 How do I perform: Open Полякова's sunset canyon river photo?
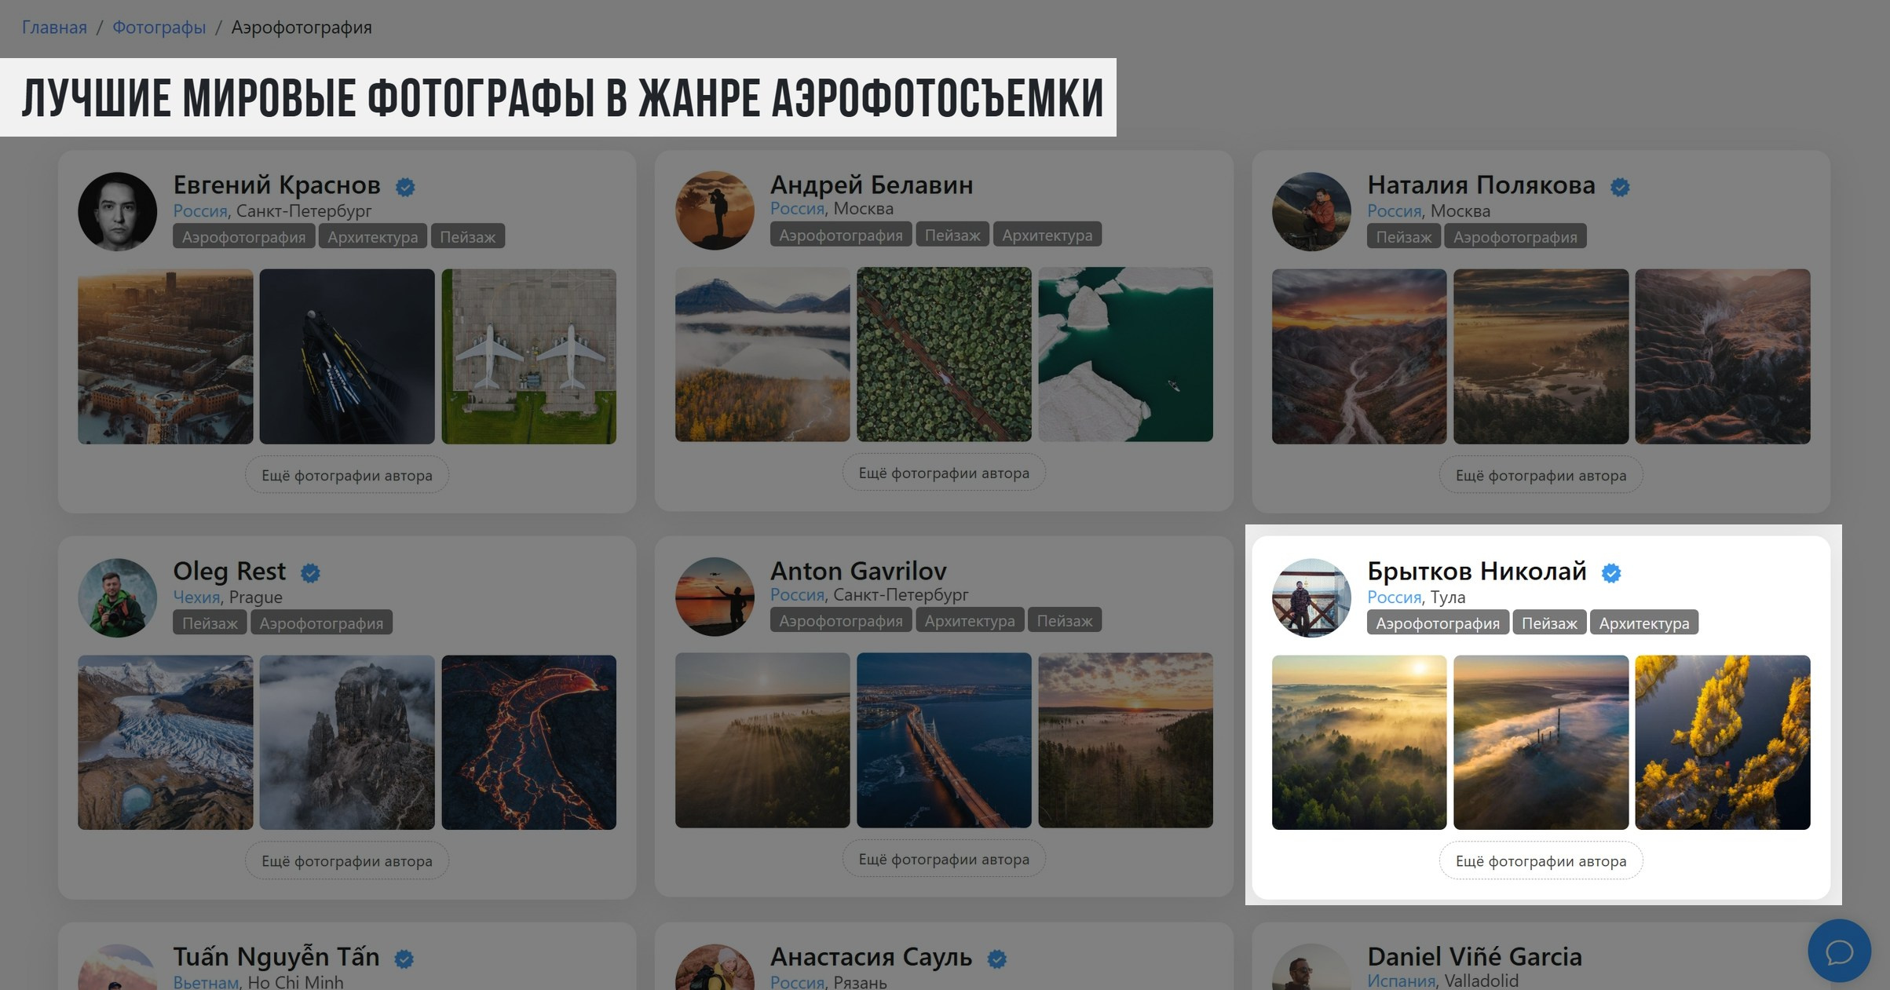click(1359, 356)
